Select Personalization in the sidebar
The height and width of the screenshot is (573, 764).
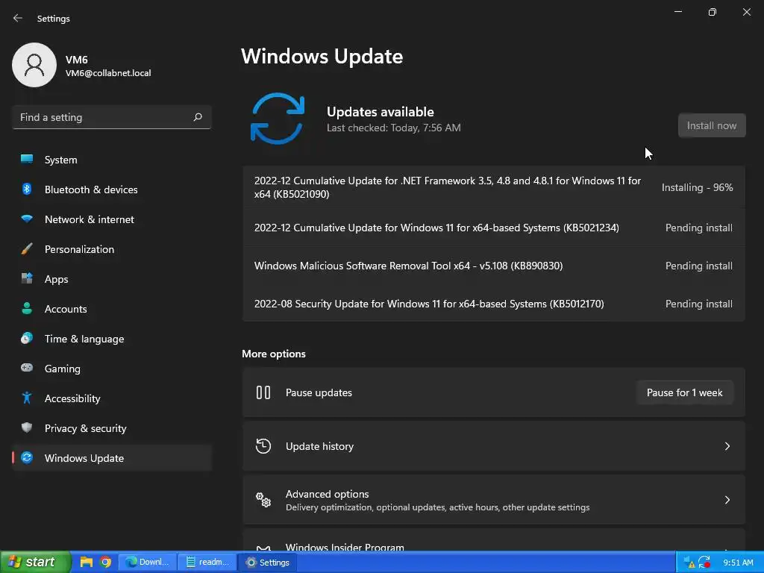[112, 249]
